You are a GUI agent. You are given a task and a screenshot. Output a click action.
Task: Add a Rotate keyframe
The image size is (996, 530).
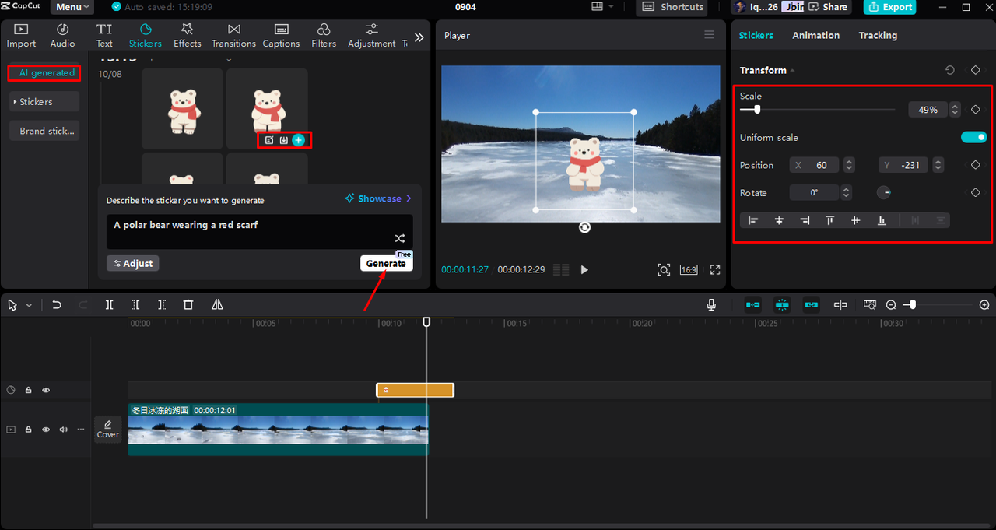[x=975, y=192]
